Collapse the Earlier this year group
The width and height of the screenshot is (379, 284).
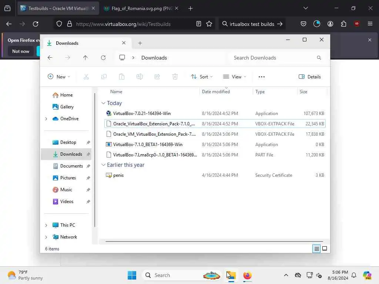103,165
